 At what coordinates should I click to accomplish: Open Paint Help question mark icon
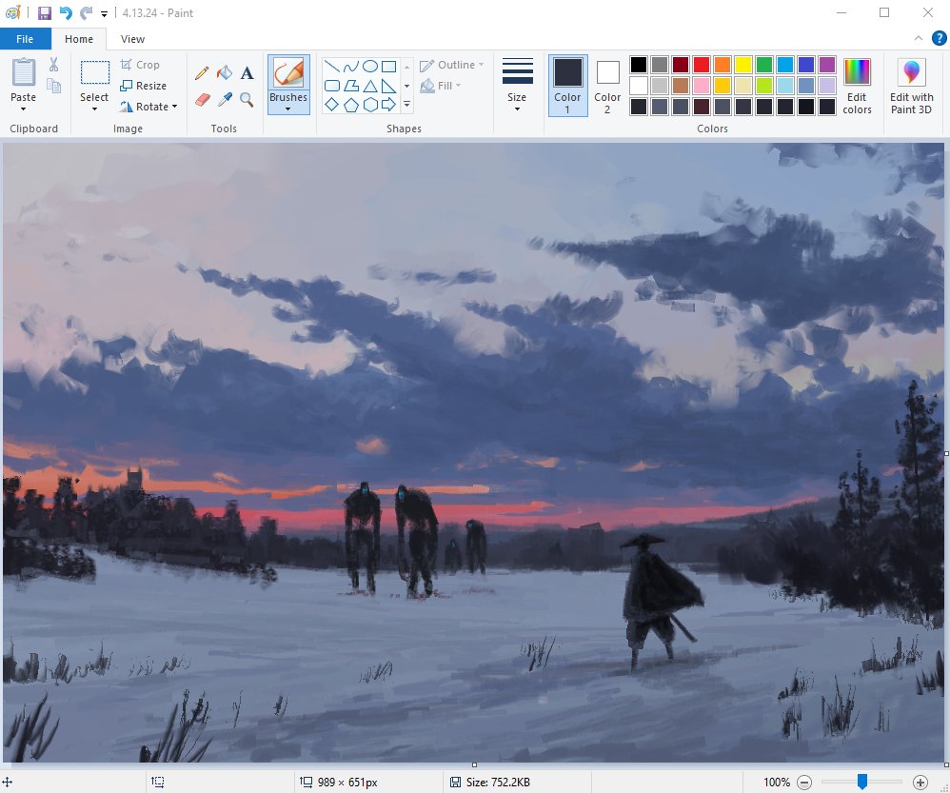coord(939,38)
